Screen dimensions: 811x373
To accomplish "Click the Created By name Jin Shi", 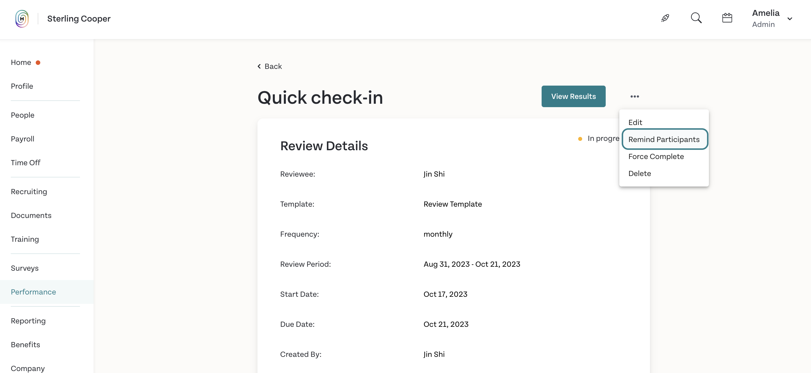I will [x=434, y=354].
